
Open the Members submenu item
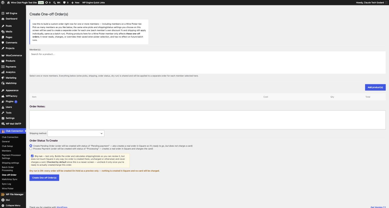(x=6, y=151)
